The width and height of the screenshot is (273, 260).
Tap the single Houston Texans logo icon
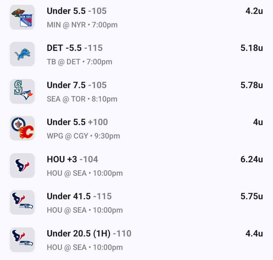(22, 166)
